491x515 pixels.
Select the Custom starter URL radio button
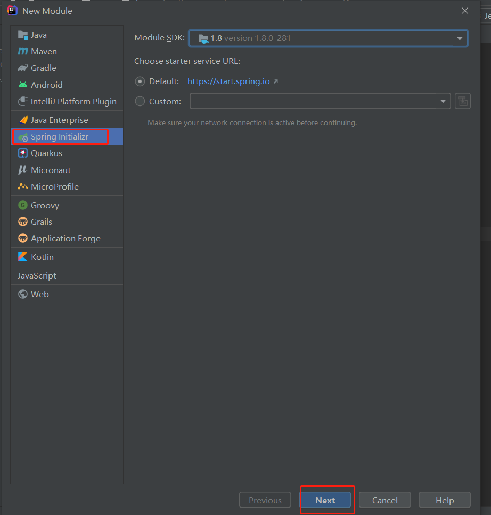tap(140, 101)
